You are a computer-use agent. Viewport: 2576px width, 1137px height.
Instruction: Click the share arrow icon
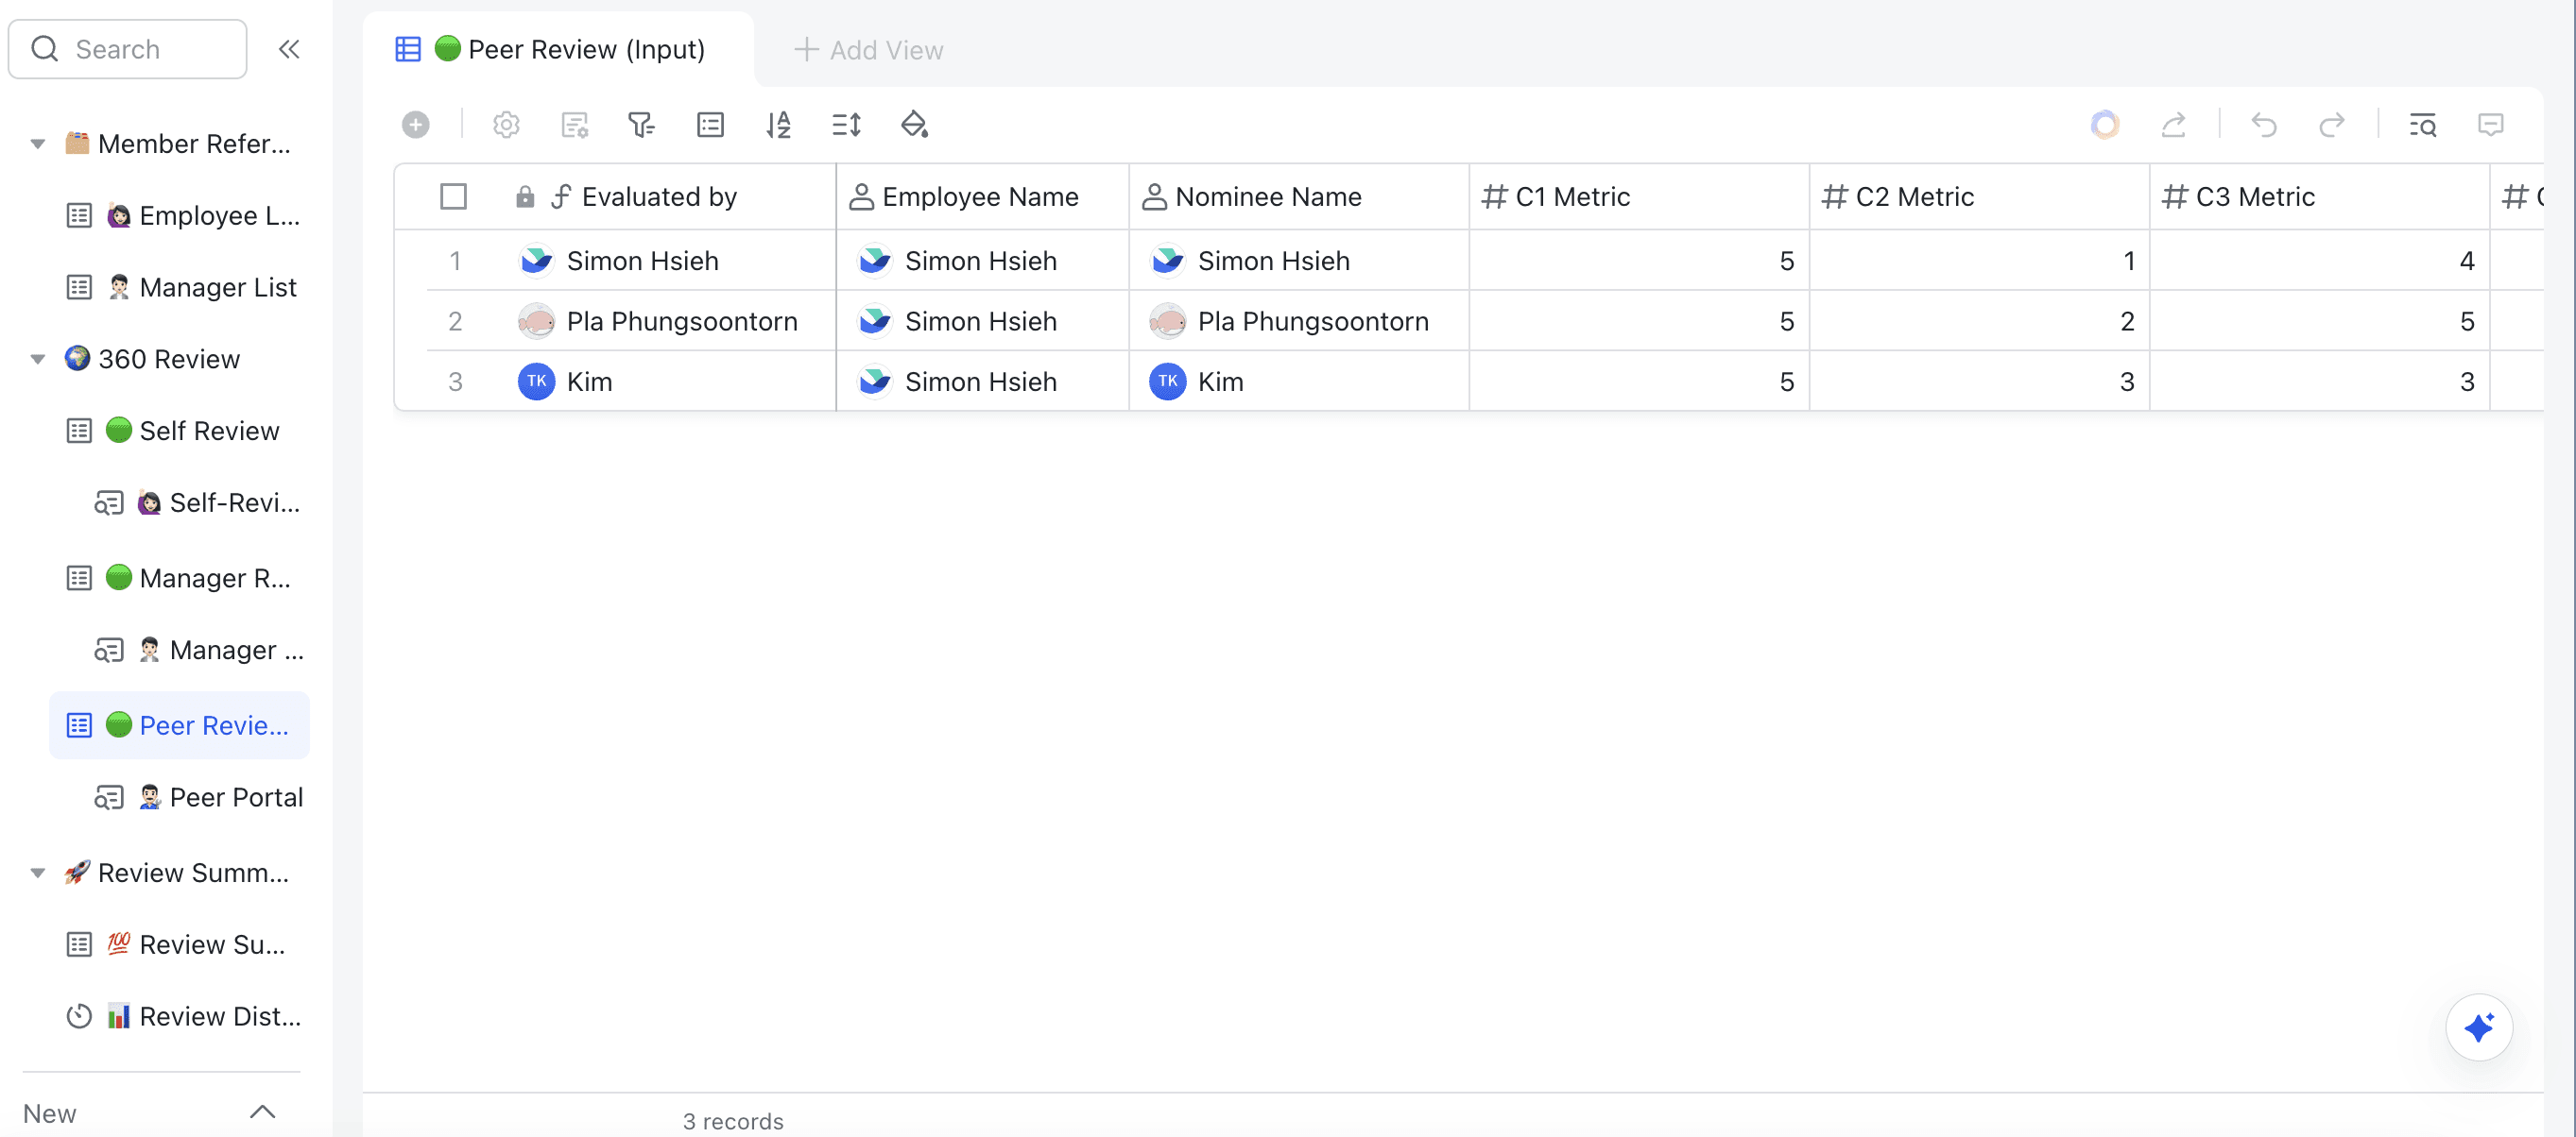[2173, 125]
